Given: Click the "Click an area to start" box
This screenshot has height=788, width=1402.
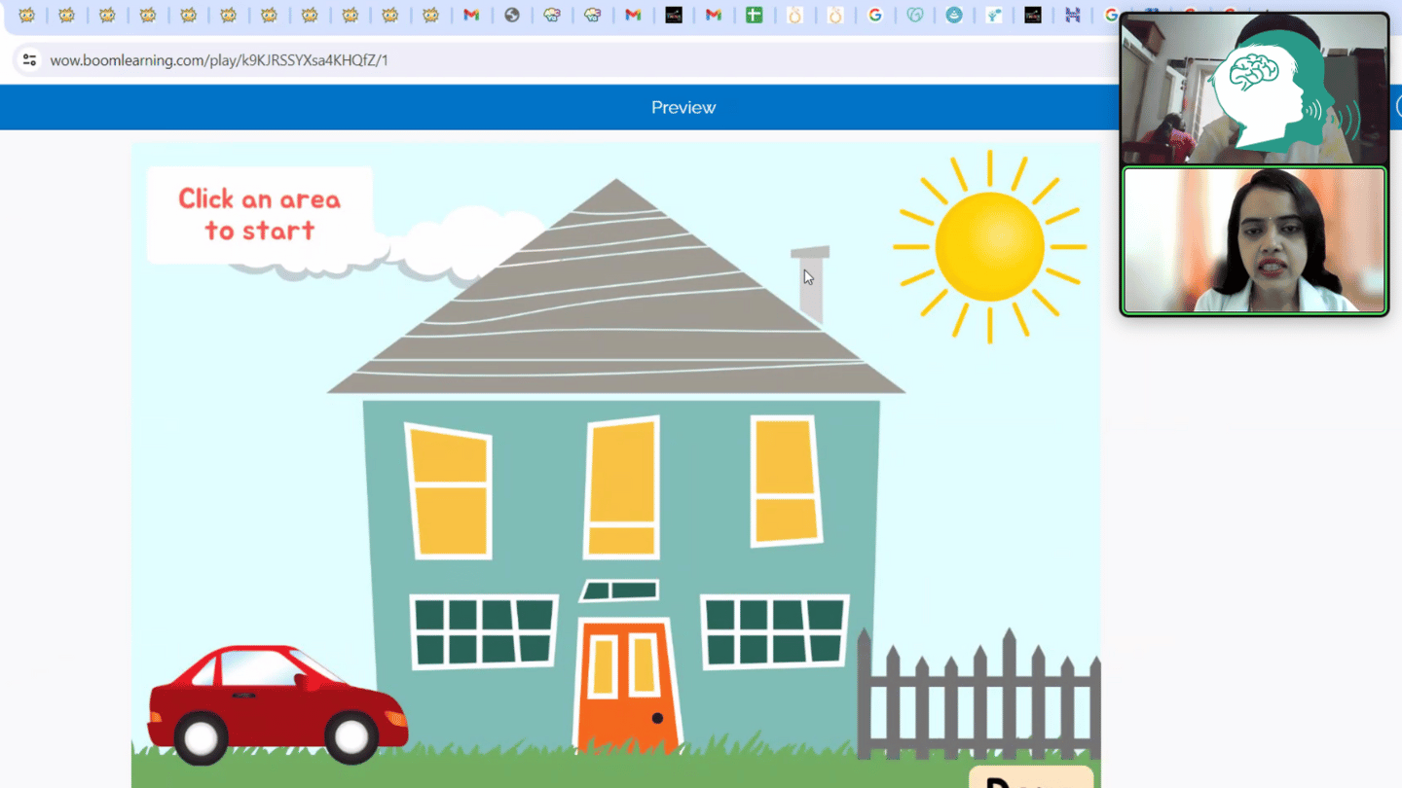Looking at the screenshot, I should (x=259, y=215).
